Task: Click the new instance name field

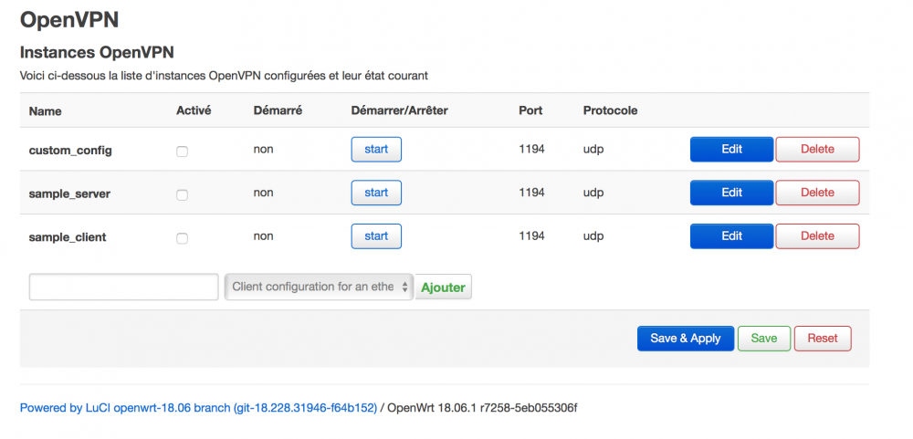Action: tap(123, 287)
